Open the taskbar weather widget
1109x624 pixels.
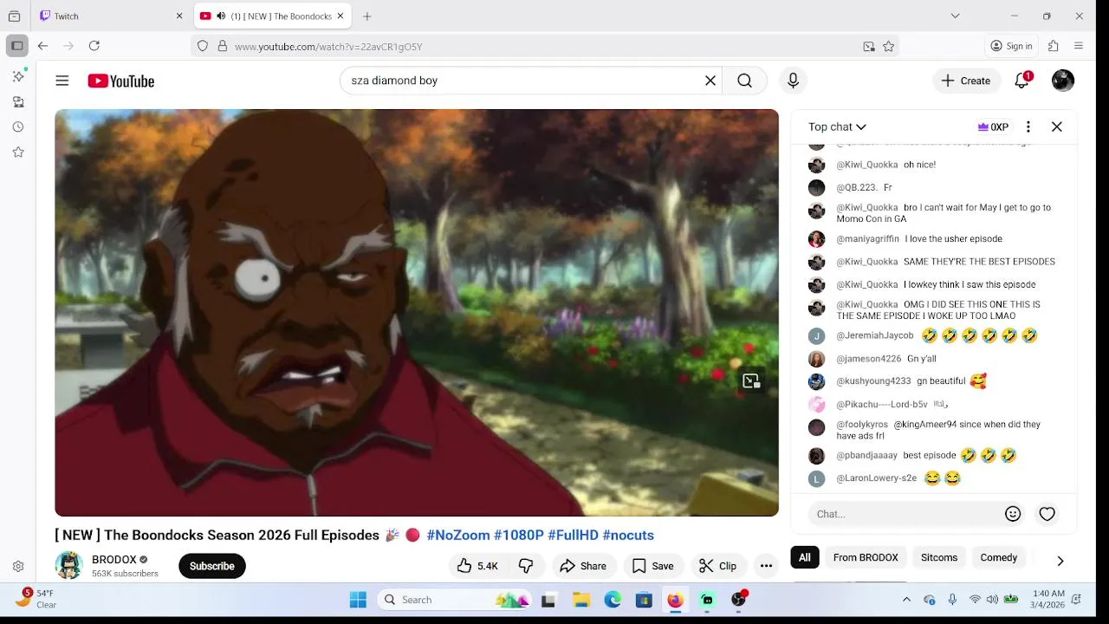(36, 599)
